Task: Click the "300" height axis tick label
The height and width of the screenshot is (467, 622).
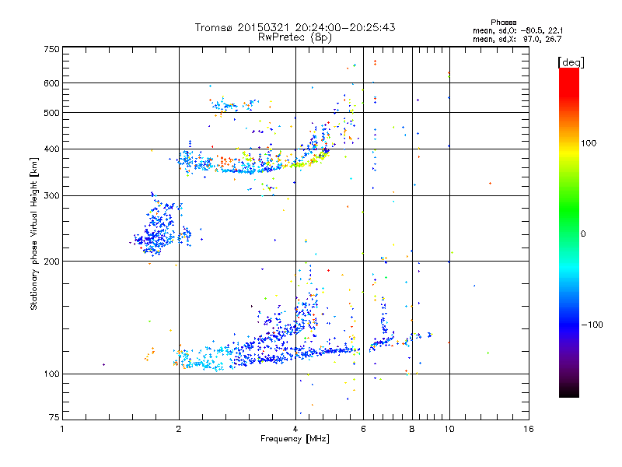Action: (51, 196)
